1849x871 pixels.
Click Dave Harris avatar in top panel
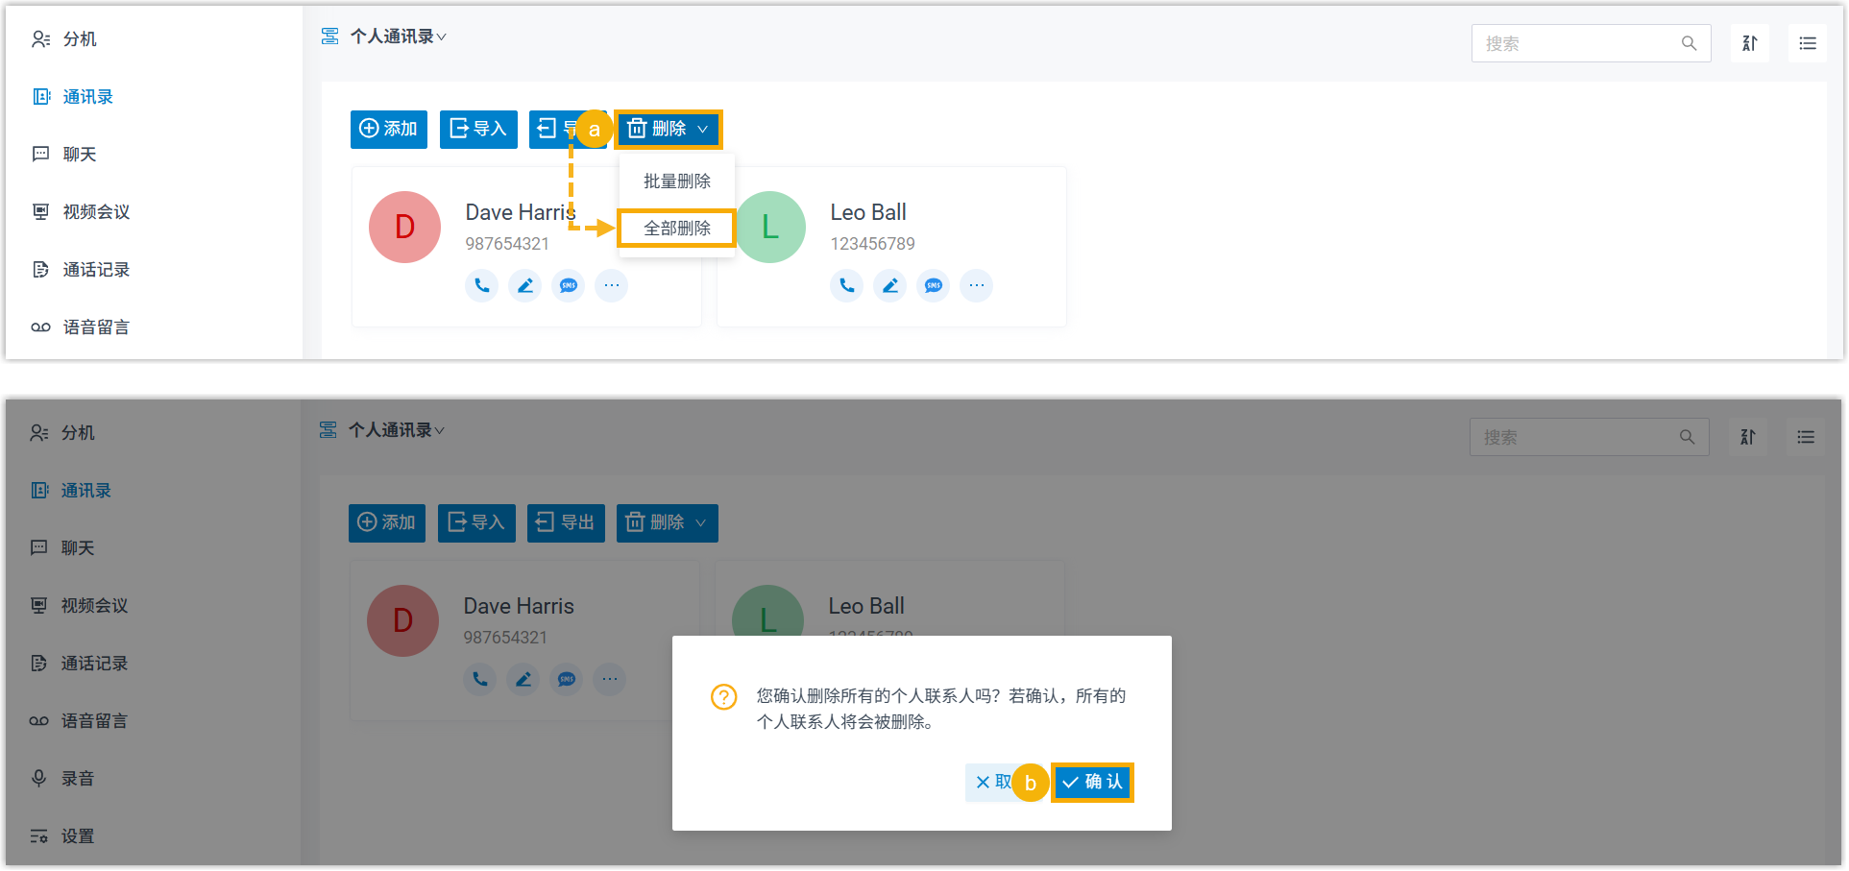404,227
